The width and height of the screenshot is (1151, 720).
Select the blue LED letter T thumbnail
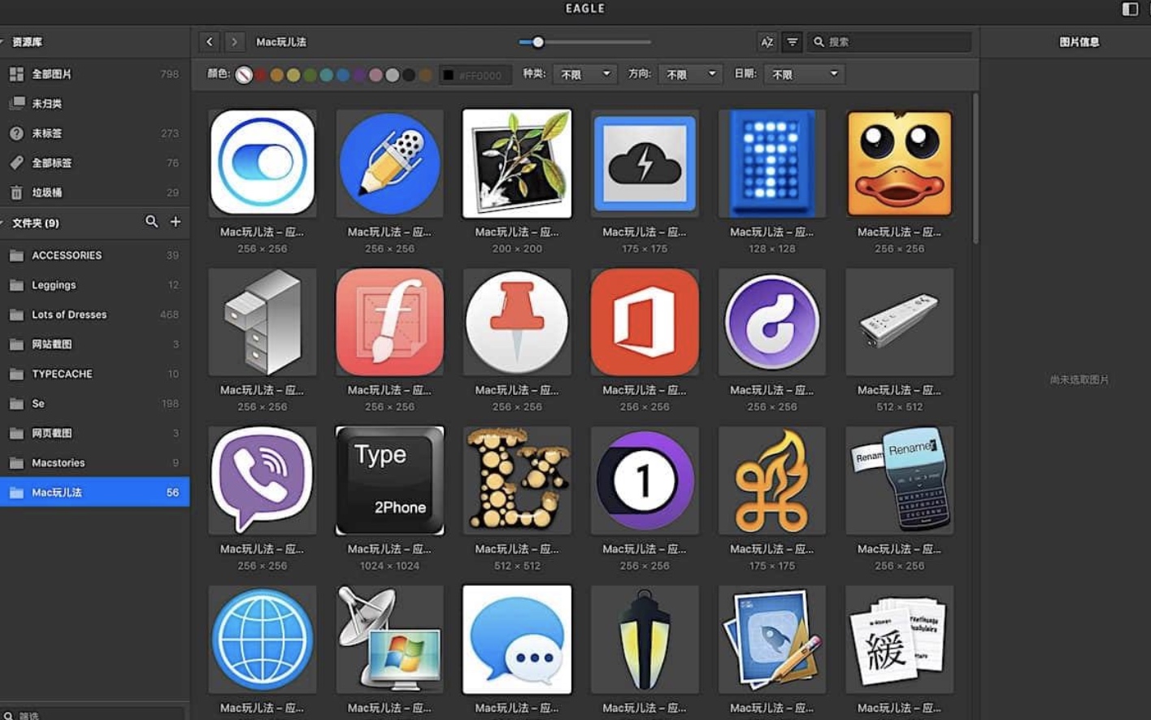tap(772, 163)
